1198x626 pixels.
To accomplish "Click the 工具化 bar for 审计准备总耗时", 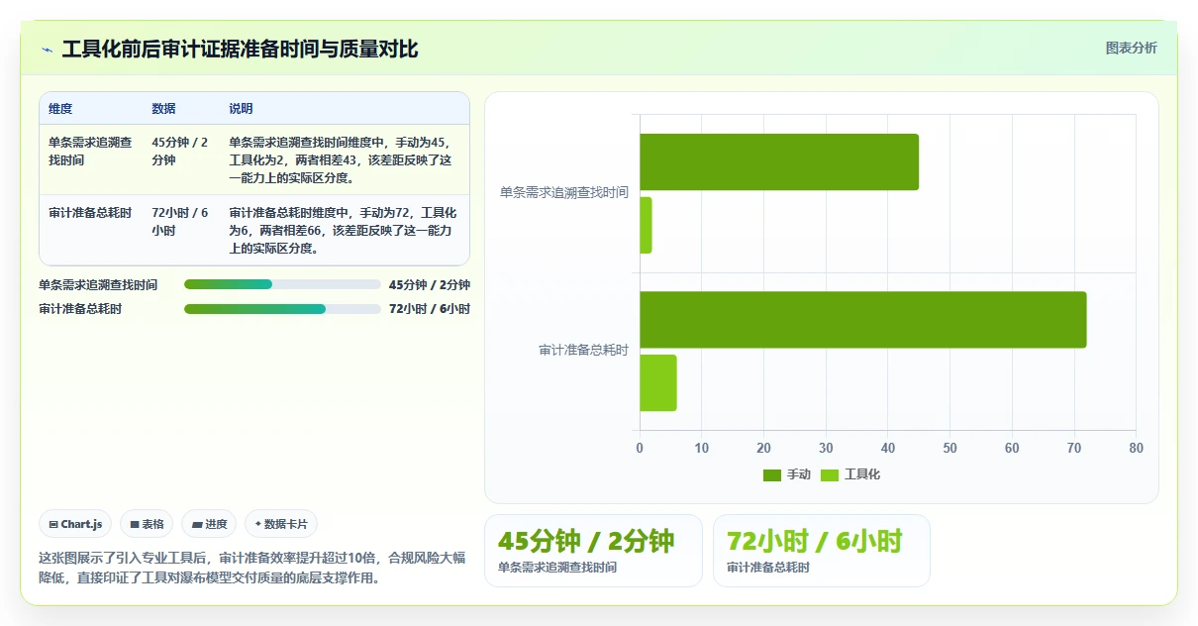I will (x=658, y=382).
